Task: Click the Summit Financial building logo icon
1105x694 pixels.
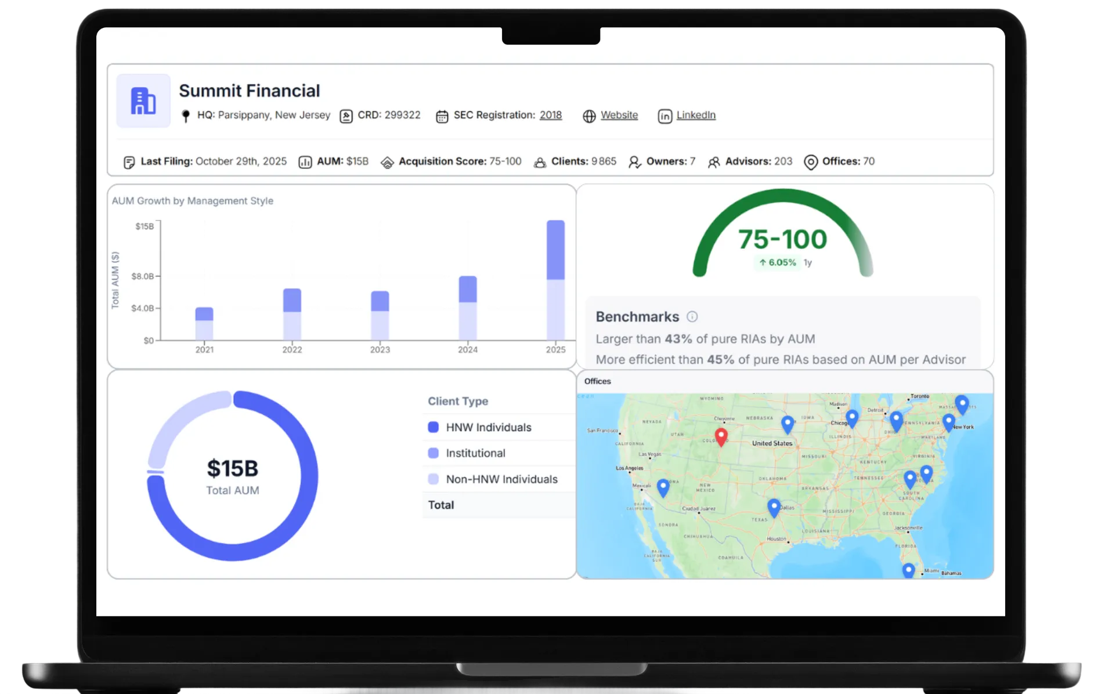Action: (x=143, y=101)
